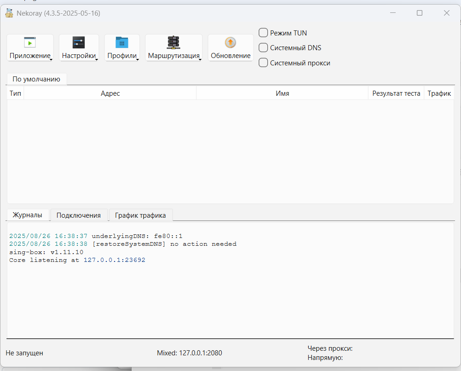Open the Профили folder icon
The width and height of the screenshot is (461, 371).
click(122, 42)
